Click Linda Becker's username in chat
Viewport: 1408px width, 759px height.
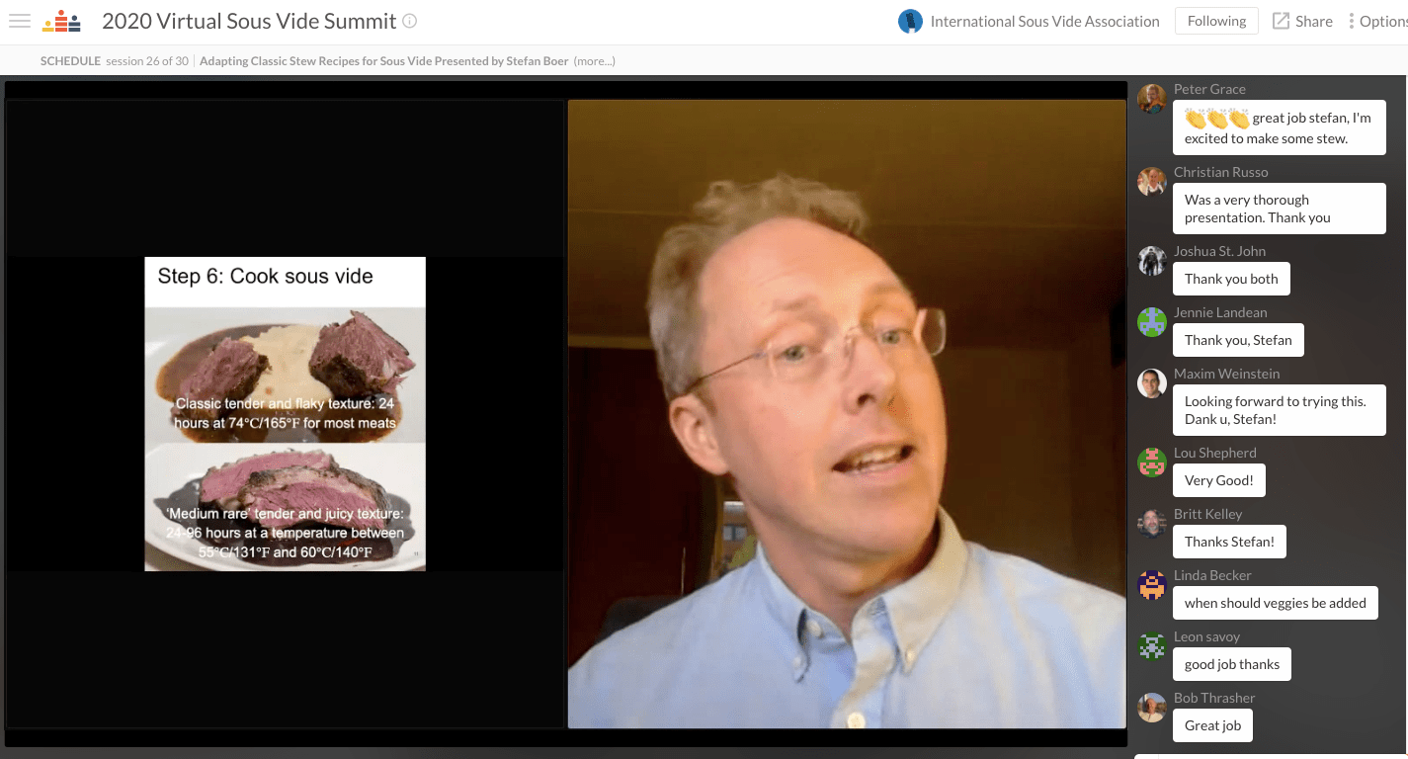click(x=1213, y=575)
